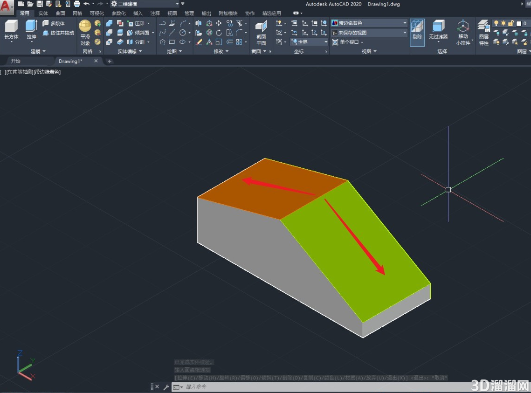Screen dimensions: 531x393
Task: Click the white layer color swatch
Action: pyautogui.click(x=518, y=23)
